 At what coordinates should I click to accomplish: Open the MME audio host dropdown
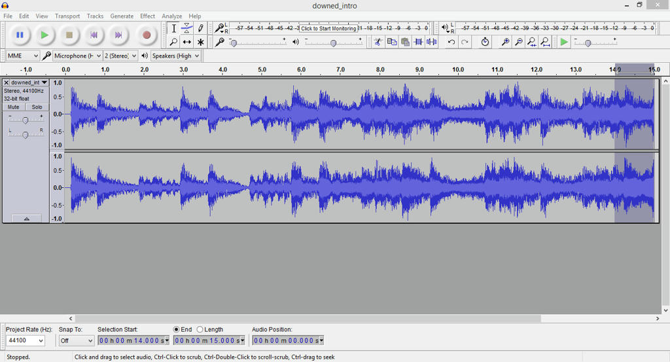[x=23, y=56]
